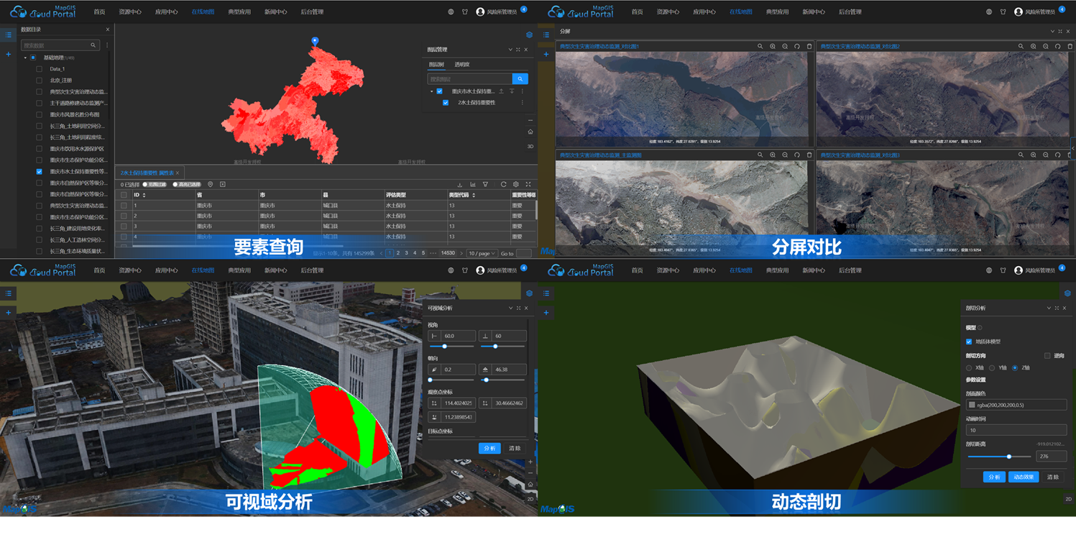Click 清除 button in 可视域分析 panel
Image resolution: width=1076 pixels, height=535 pixels.
[515, 448]
